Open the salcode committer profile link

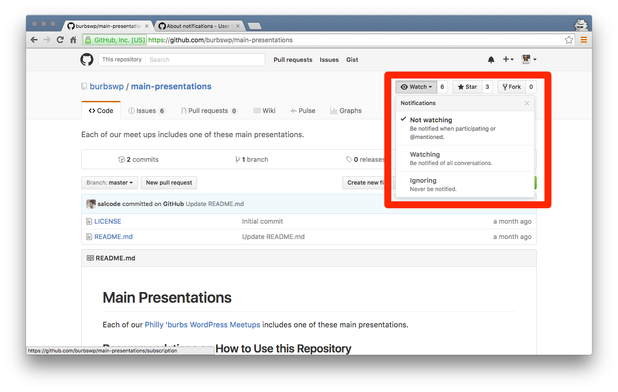(x=109, y=204)
